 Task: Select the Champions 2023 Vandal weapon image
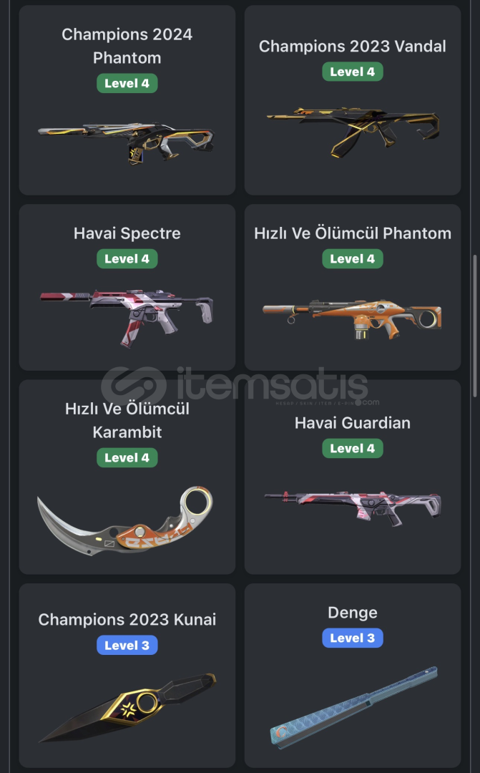click(353, 131)
